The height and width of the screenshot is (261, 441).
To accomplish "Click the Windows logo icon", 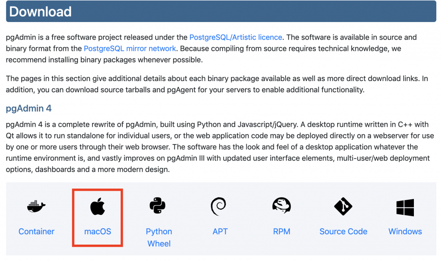I will (x=405, y=207).
